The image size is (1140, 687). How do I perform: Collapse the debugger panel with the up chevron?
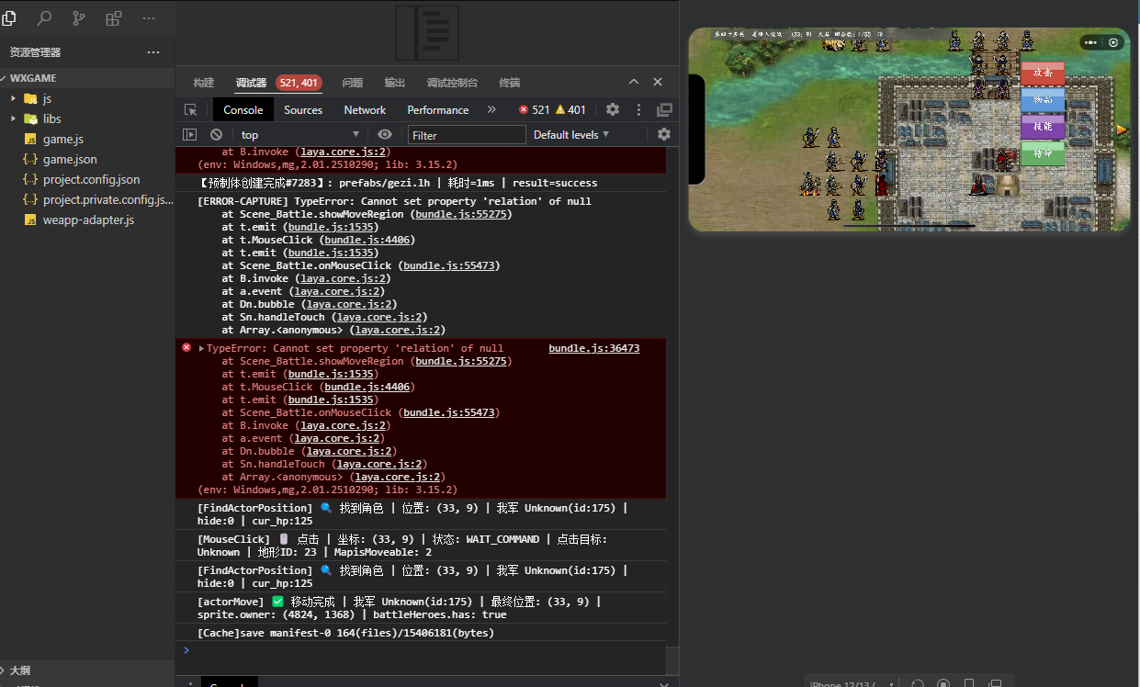coord(634,82)
